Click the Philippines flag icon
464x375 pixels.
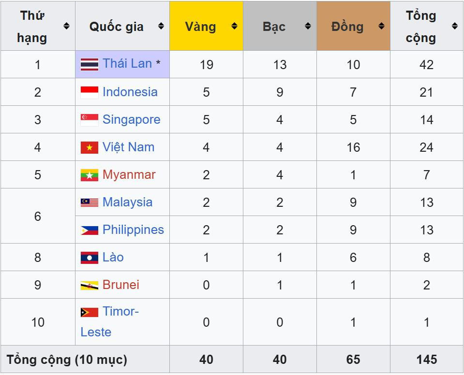click(x=90, y=230)
